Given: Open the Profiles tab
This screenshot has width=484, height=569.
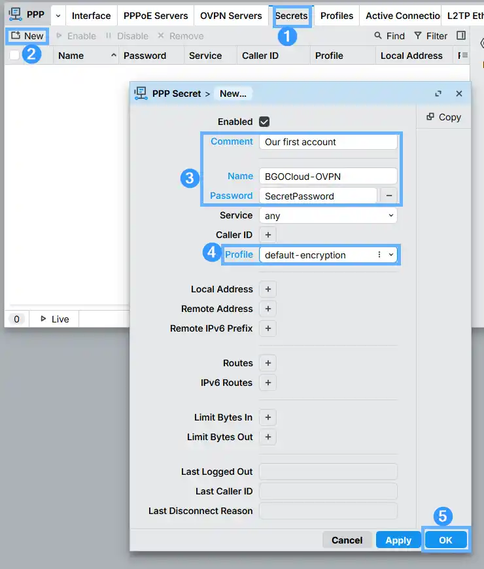Looking at the screenshot, I should (337, 16).
